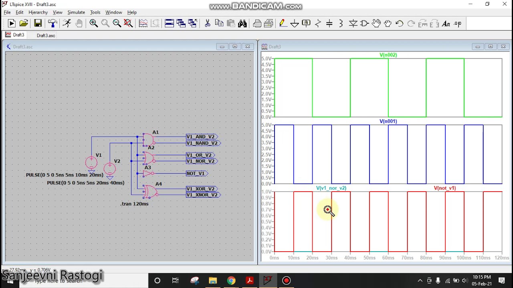Click the V1_AND_V2 net label
The height and width of the screenshot is (288, 513).
coord(201,137)
